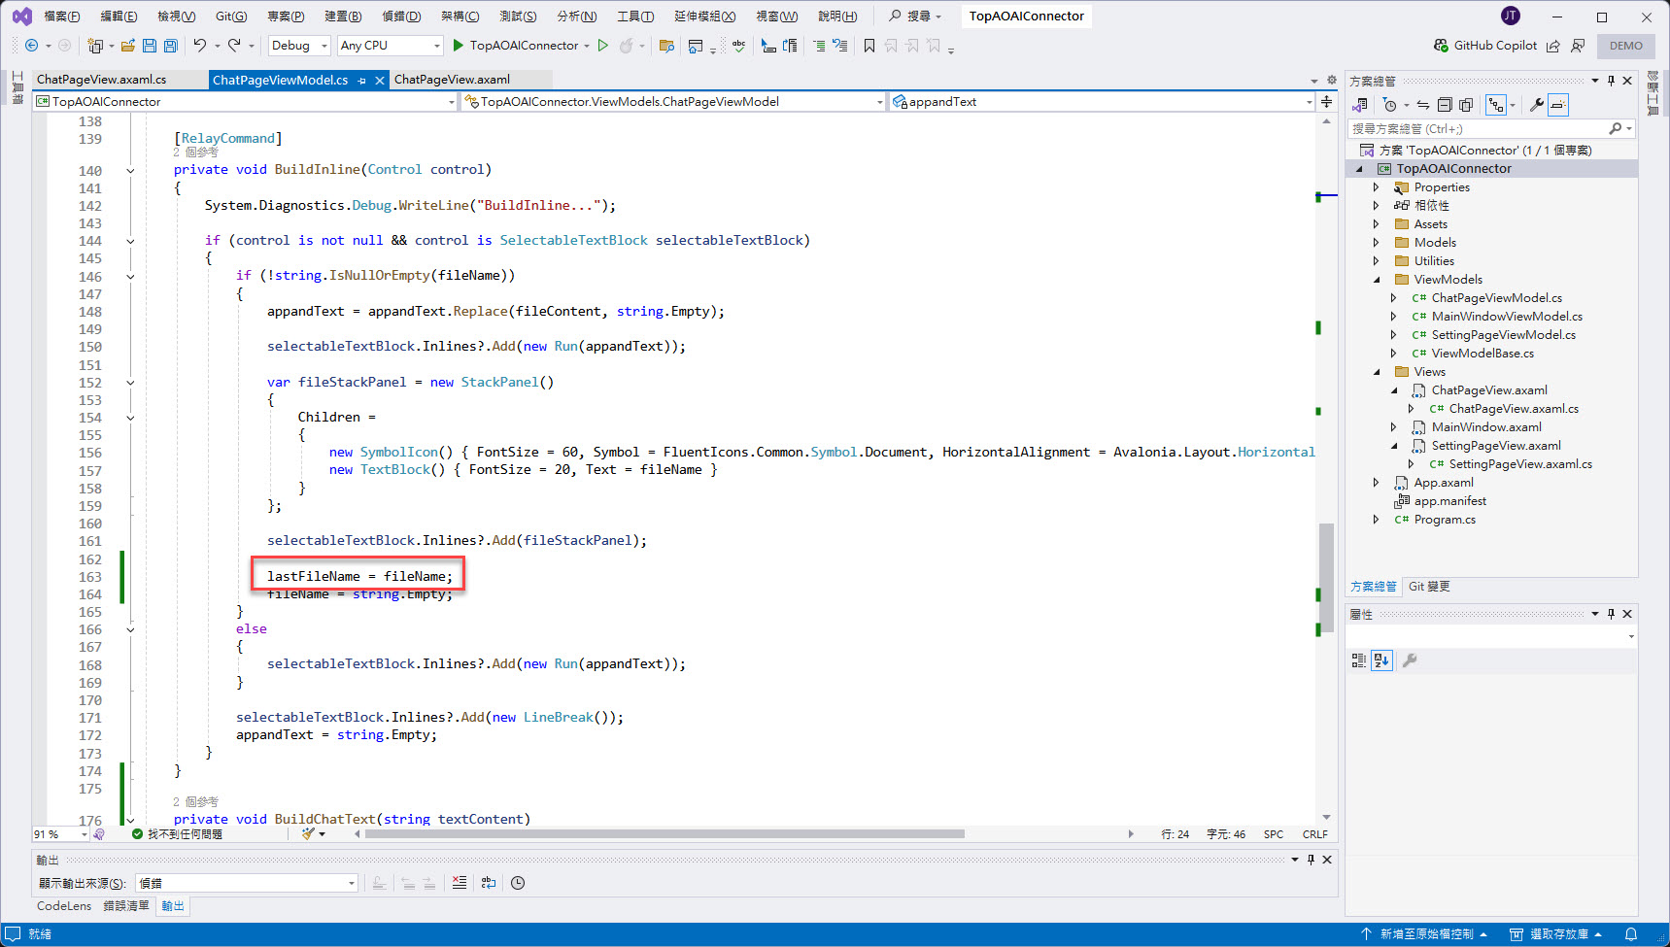Click the Navigate Backward arrow icon
1670x947 pixels.
click(x=31, y=46)
